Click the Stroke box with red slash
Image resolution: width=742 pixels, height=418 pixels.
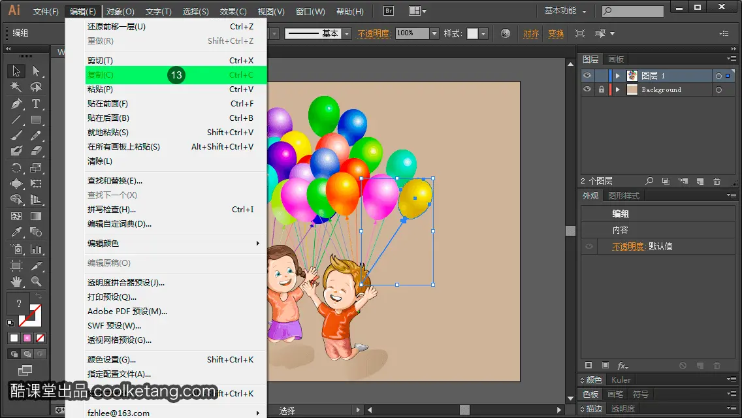(30, 315)
